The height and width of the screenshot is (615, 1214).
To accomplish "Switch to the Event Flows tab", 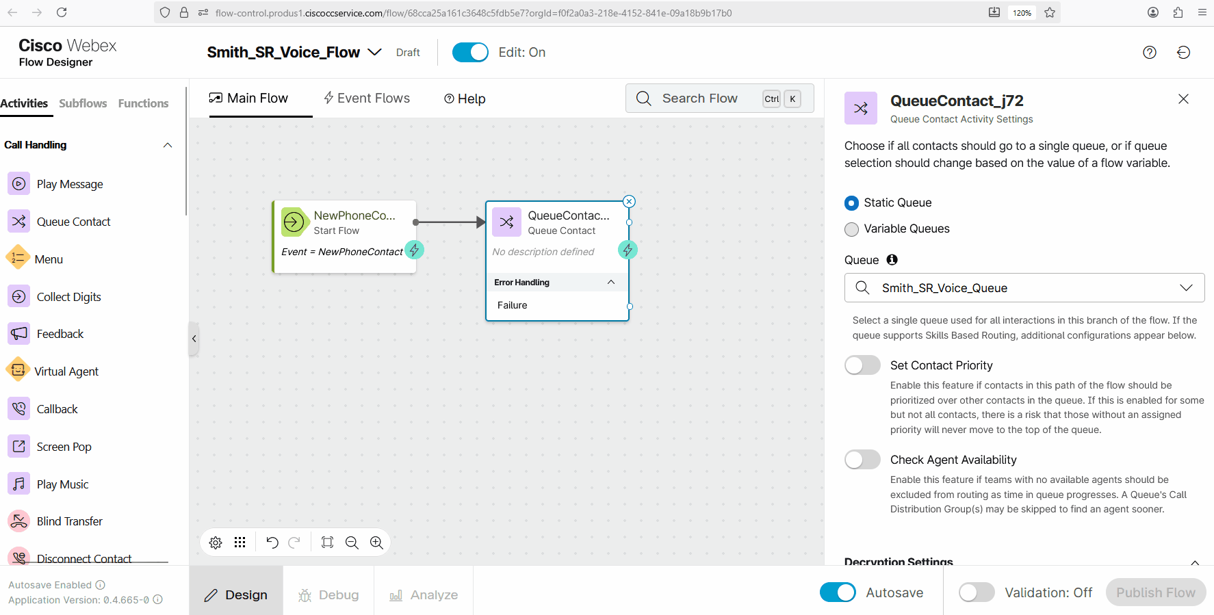I will (x=367, y=99).
